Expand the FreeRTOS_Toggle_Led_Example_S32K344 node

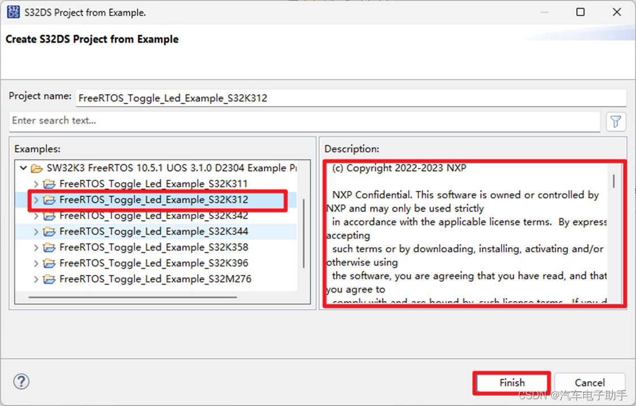tap(36, 231)
